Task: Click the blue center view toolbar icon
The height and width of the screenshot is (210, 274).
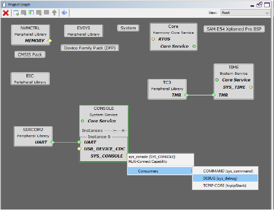Action: (x=64, y=13)
